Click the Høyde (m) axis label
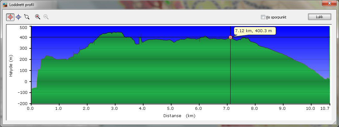Image resolution: width=339 pixels, height=127 pixels. 11,66
